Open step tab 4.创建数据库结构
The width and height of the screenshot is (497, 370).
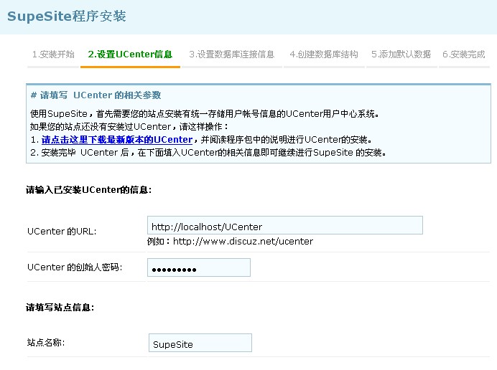coord(324,54)
